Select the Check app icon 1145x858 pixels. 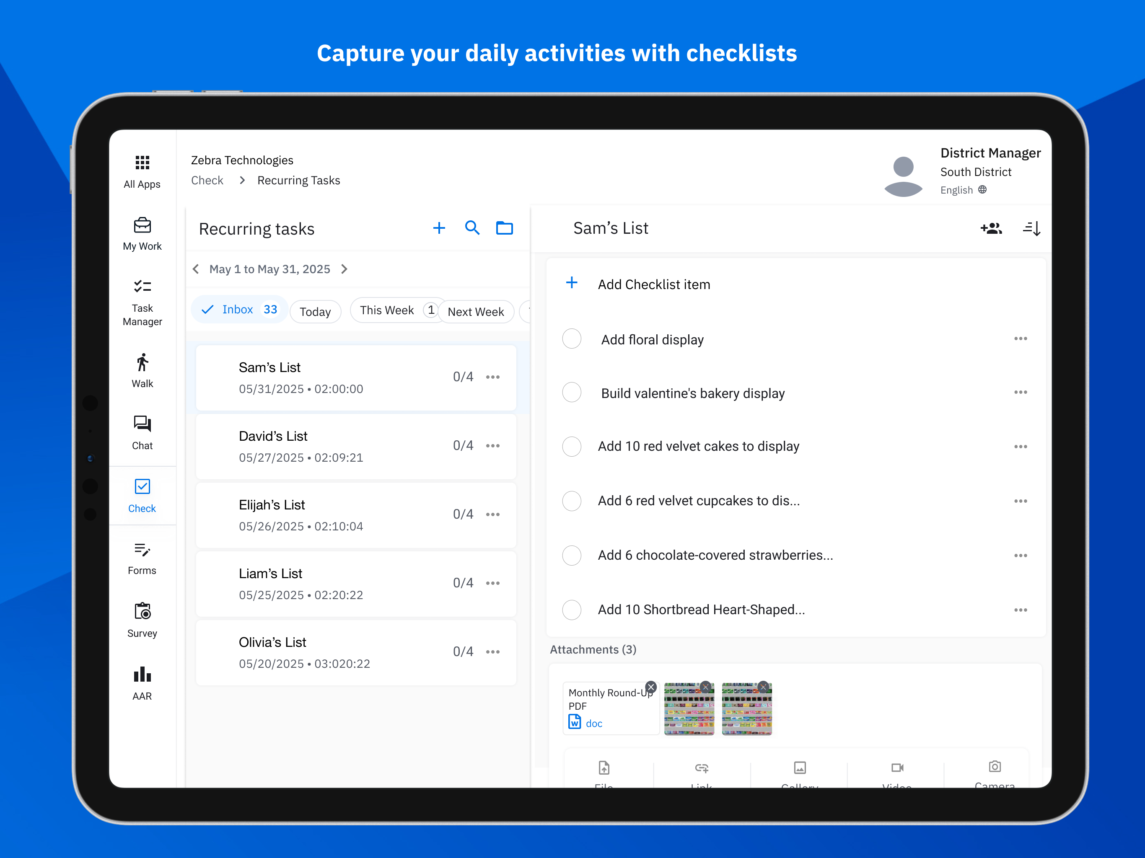(142, 496)
